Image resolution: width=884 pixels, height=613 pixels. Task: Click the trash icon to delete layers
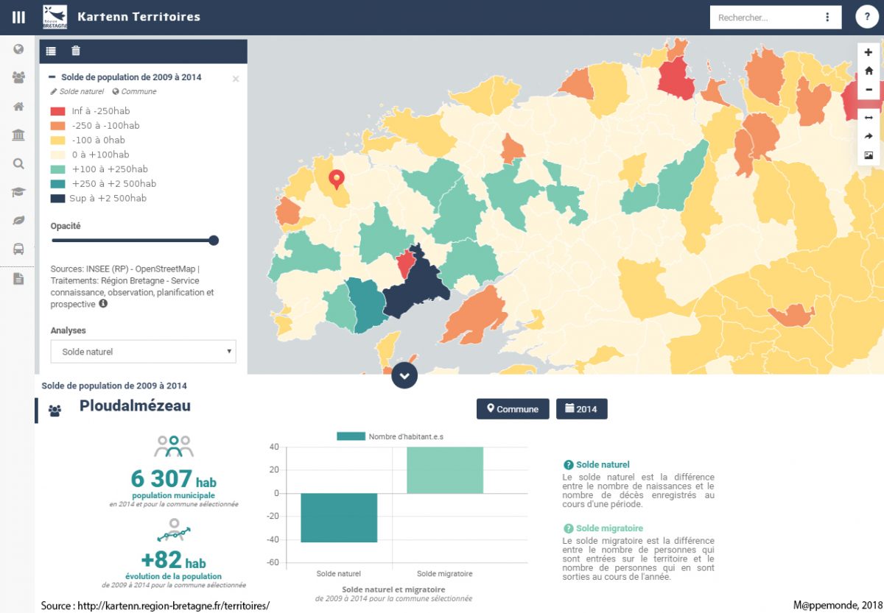75,51
